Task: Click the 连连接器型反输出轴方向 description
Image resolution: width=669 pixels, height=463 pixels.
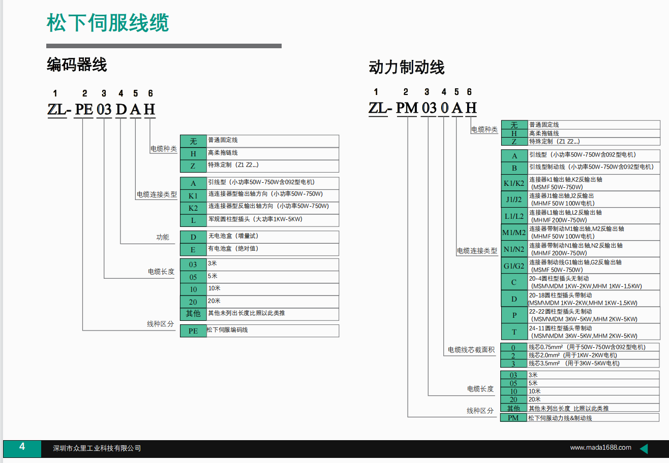Action: click(x=268, y=207)
